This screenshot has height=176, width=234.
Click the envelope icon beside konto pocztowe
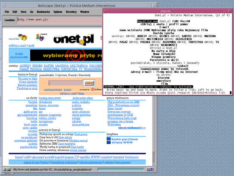point(109,139)
